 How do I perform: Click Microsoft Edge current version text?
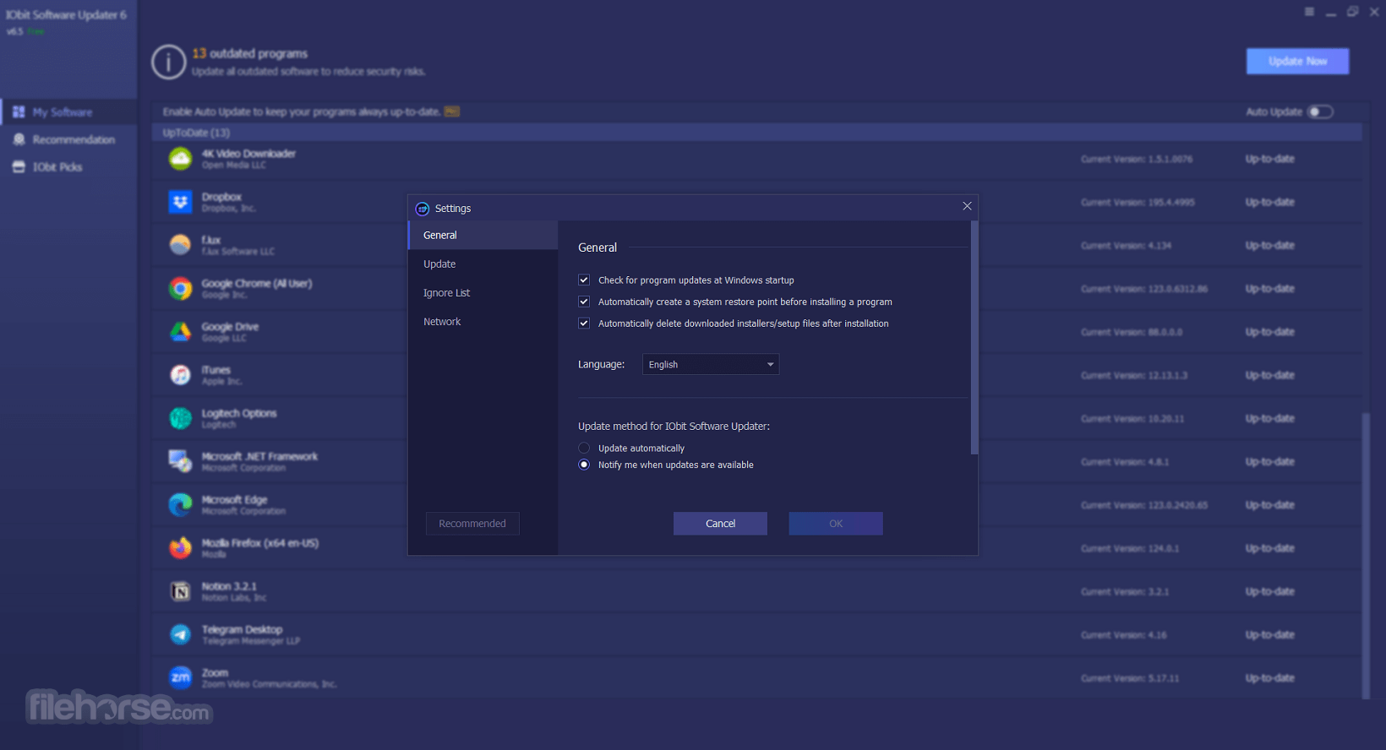[1144, 505]
